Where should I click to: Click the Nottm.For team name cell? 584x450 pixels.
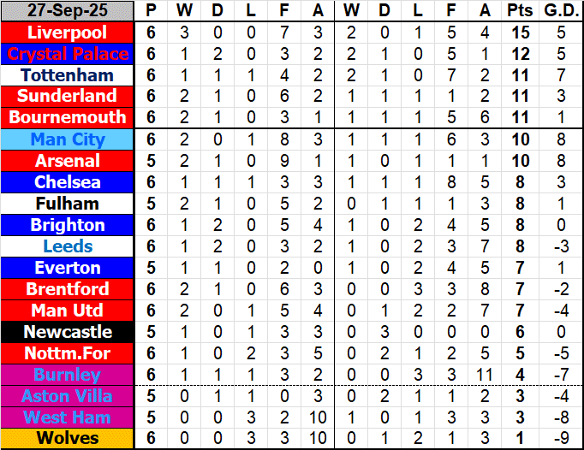[68, 353]
